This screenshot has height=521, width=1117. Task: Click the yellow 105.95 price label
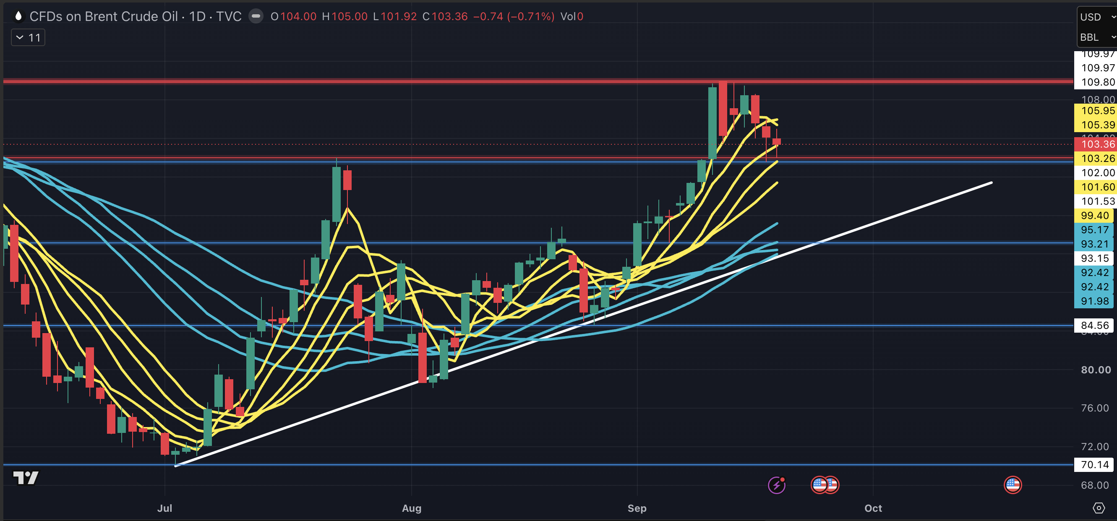pos(1095,110)
